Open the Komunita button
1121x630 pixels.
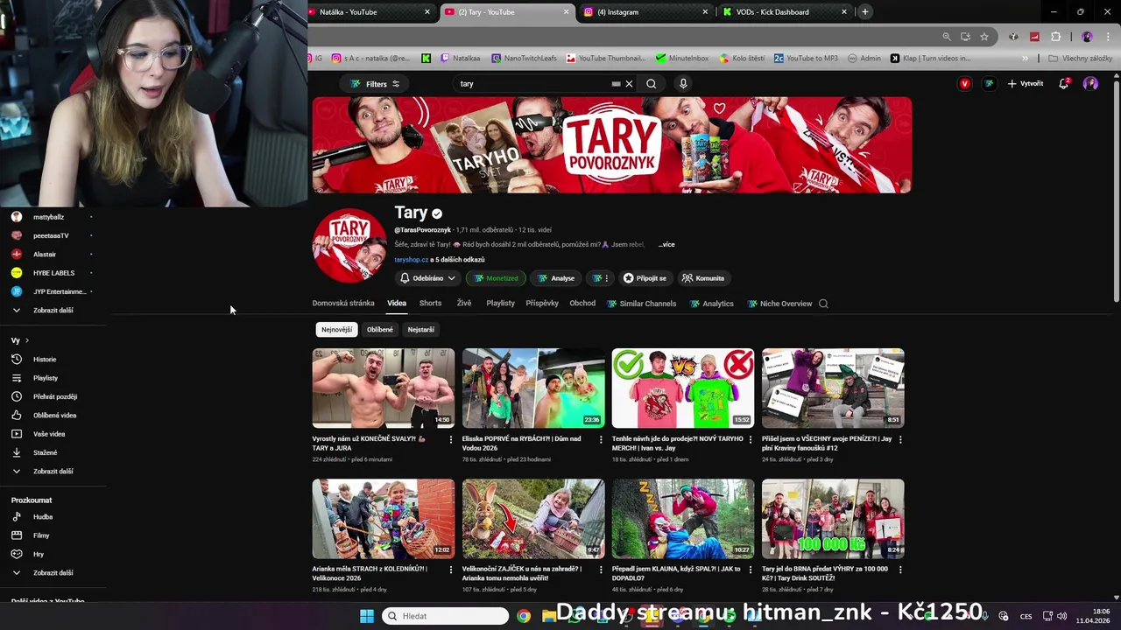tap(703, 278)
